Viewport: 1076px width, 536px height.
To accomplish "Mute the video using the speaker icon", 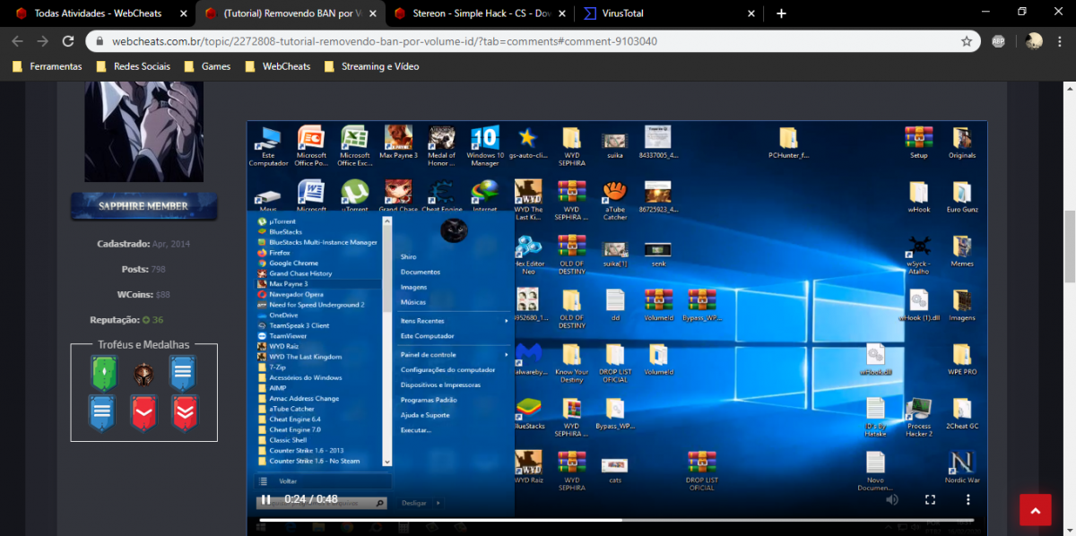I will 891,499.
